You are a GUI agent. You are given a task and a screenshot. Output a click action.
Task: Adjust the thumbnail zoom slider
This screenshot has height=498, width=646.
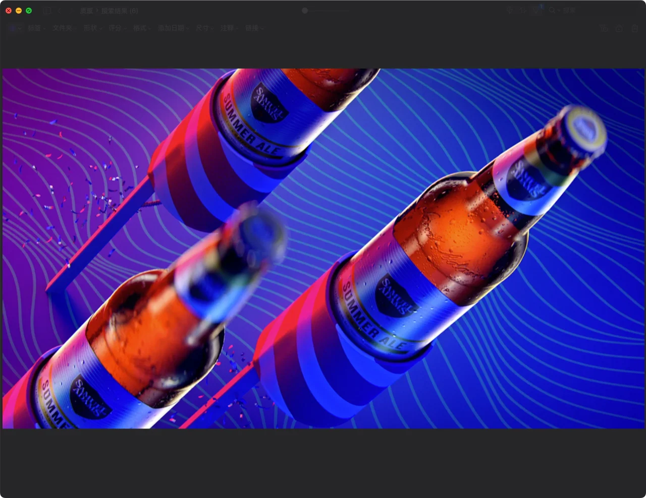click(x=327, y=10)
